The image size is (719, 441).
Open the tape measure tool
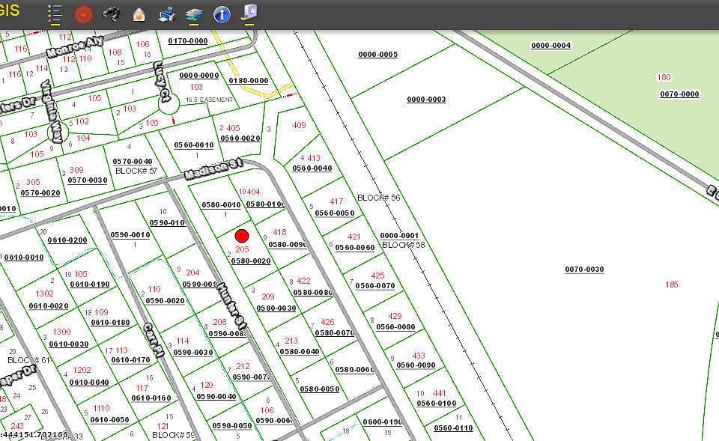coord(249,13)
